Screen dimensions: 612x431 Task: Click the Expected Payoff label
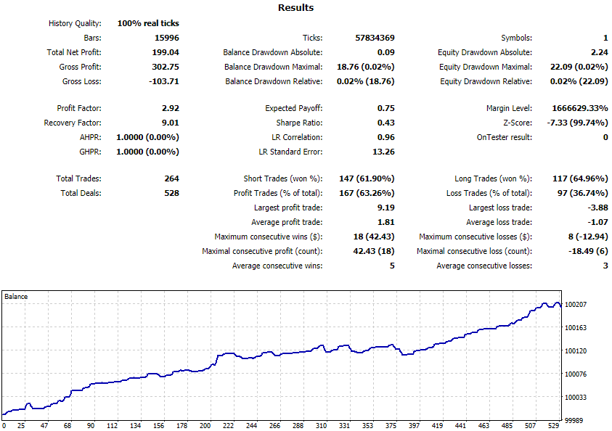coord(294,108)
